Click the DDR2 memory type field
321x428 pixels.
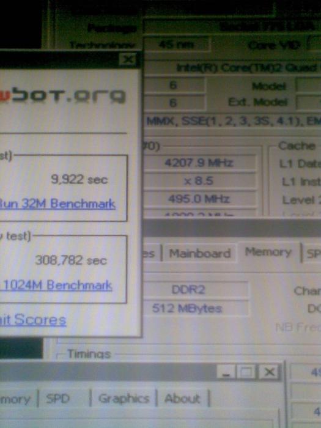pos(195,289)
